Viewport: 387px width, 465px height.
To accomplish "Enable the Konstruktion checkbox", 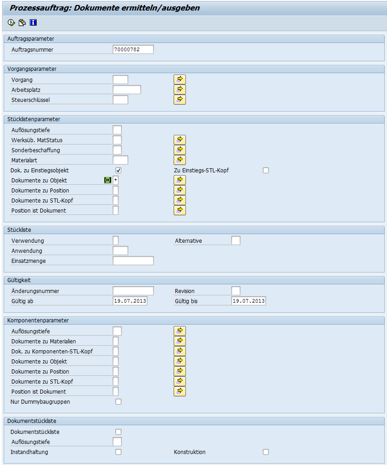I will pos(266,452).
